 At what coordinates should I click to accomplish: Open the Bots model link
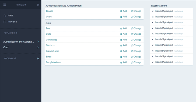coord(48,28)
